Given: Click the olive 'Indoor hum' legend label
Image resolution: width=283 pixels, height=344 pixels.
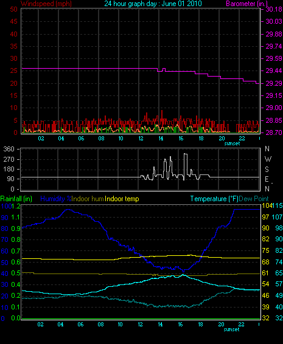Looking at the screenshot, I should (88, 199).
